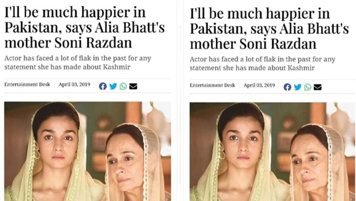Share right article via WhatsApp
Image resolution: width=356 pixels, height=201 pixels.
pos(308,87)
